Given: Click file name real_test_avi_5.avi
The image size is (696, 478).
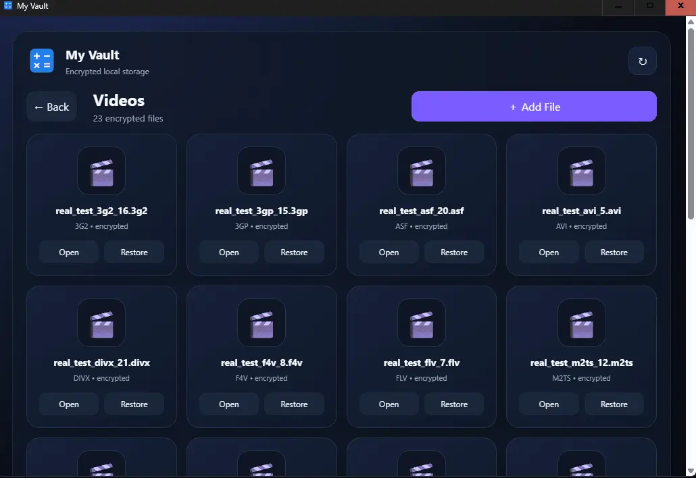Looking at the screenshot, I should coord(582,211).
